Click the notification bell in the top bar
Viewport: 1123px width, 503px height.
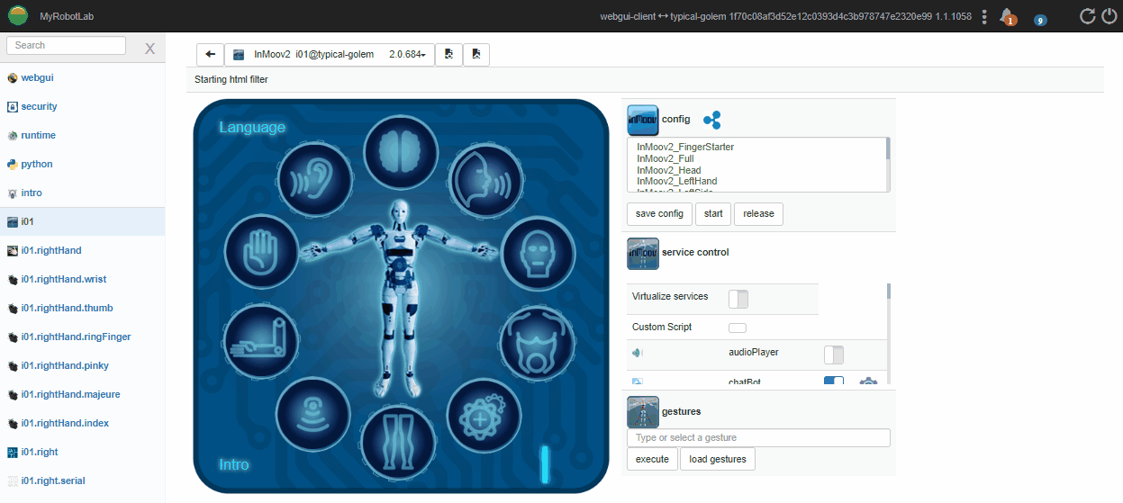click(x=1008, y=16)
